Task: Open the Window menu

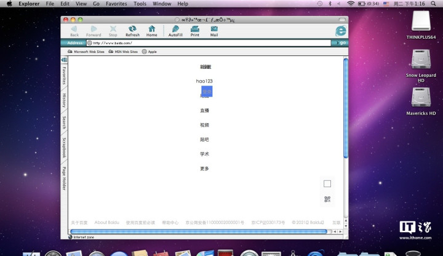Action: (162, 4)
